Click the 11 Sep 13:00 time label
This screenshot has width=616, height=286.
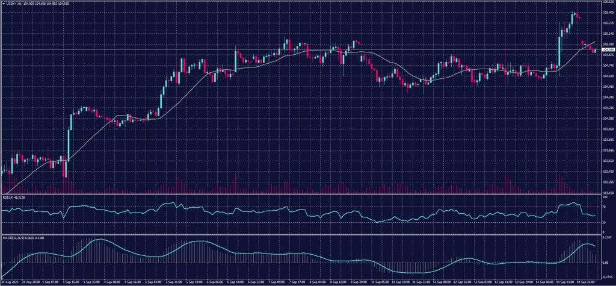[x=401, y=281]
